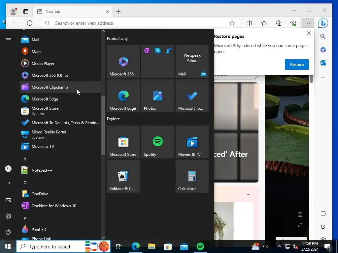The width and height of the screenshot is (338, 253).
Task: Click the Restore button in Edge
Action: 297,65
